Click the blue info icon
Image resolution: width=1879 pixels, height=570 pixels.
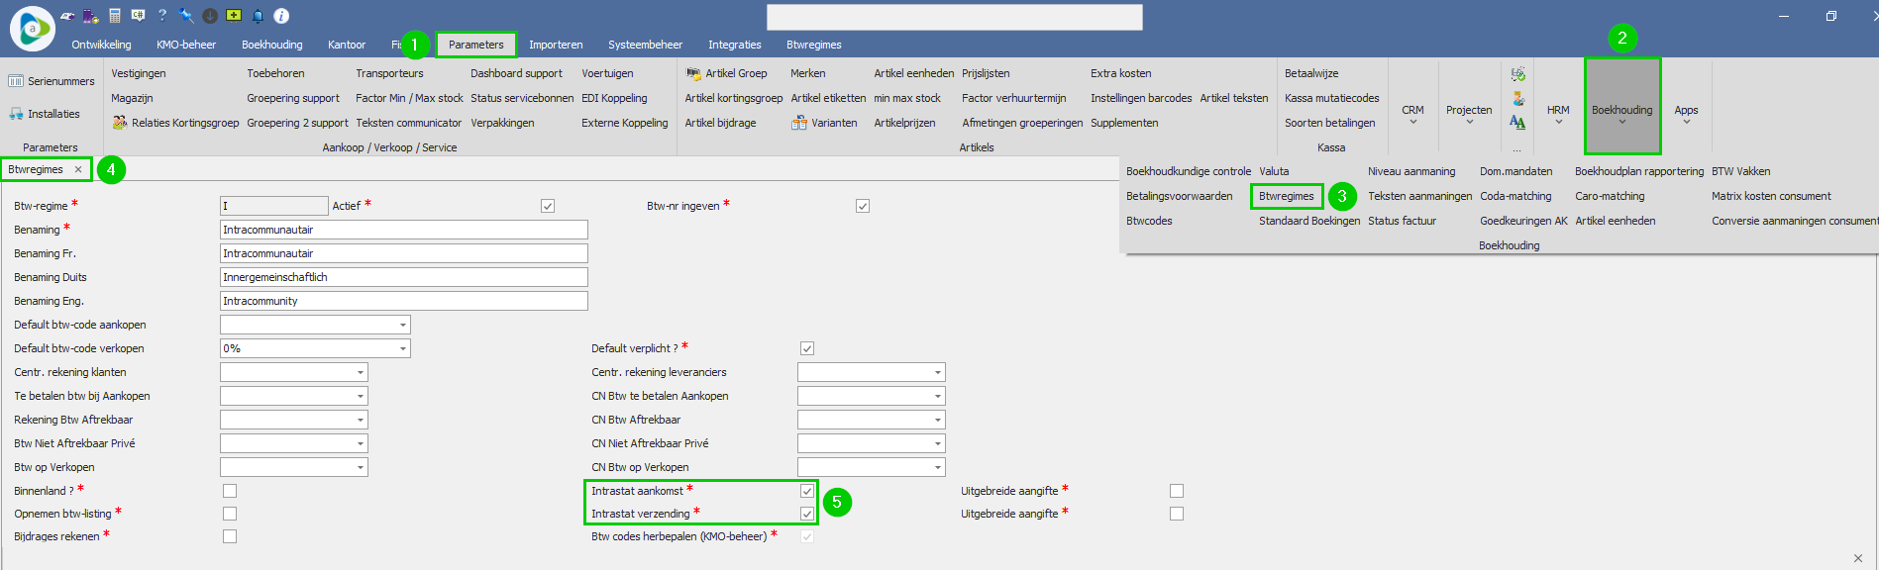[x=281, y=16]
